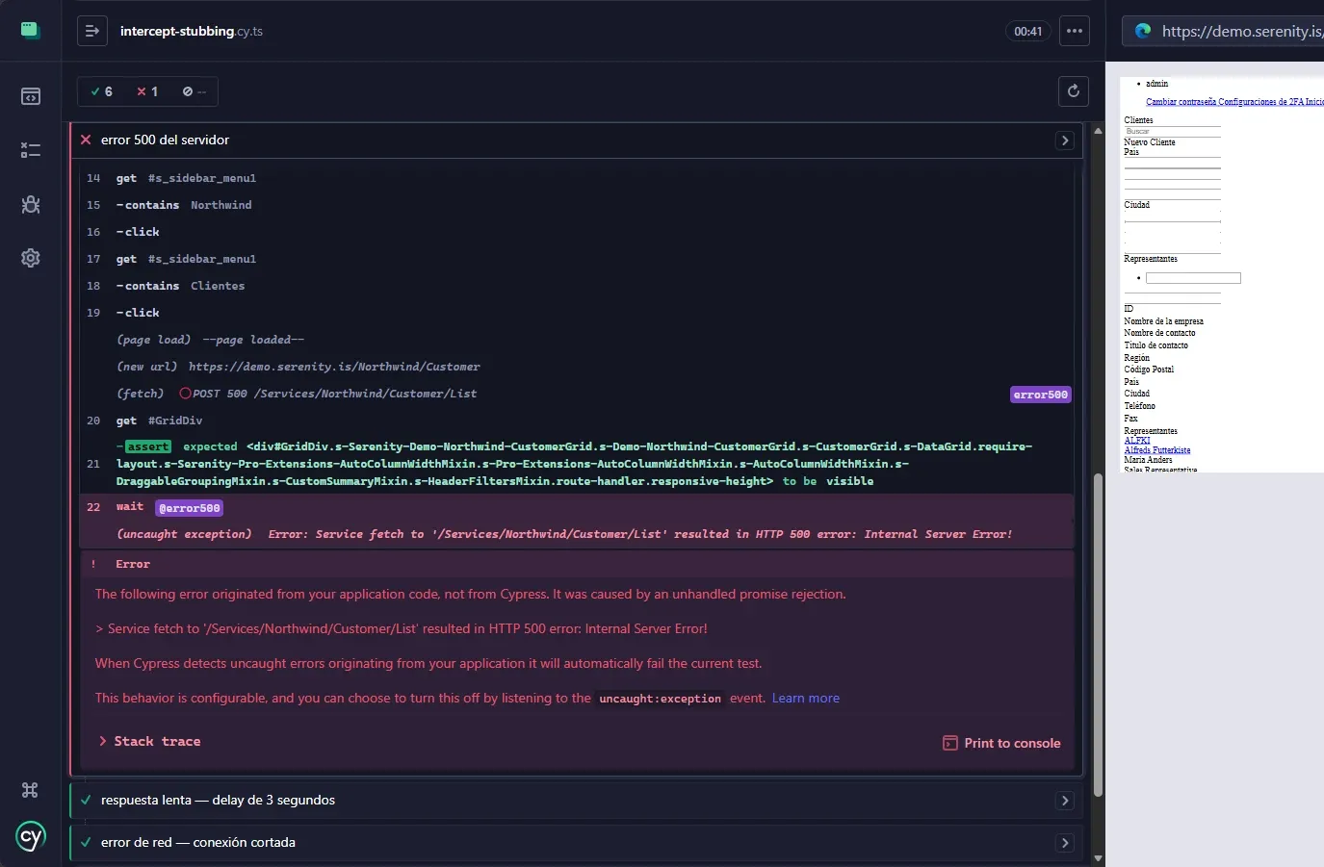Viewport: 1324px width, 867px height.
Task: Click the uncaught:exception code text
Action: (660, 699)
